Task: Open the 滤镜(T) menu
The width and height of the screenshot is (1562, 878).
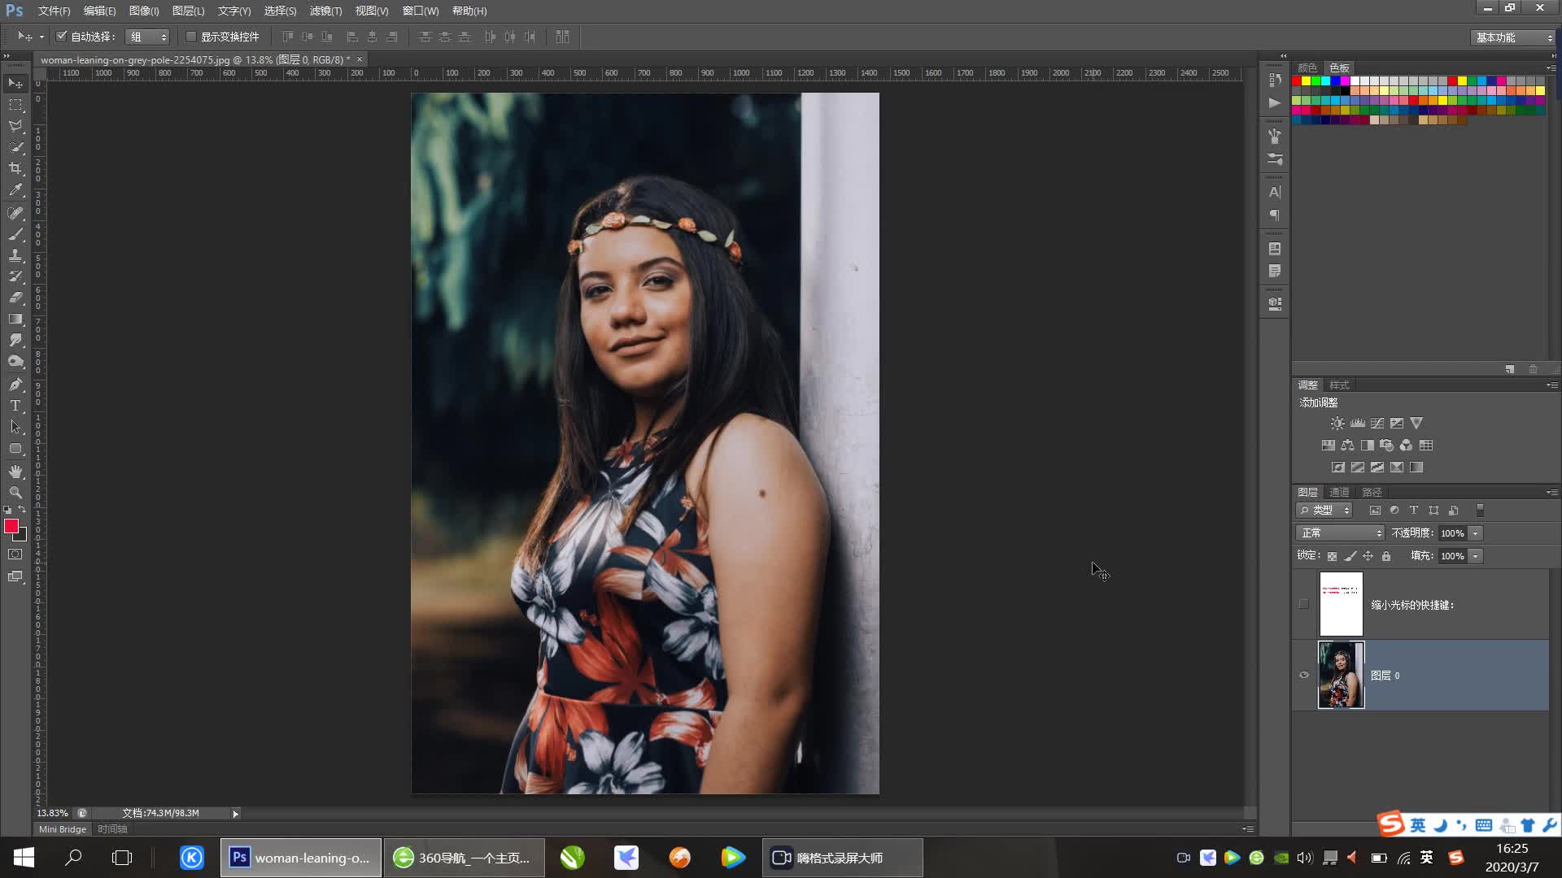Action: [325, 11]
